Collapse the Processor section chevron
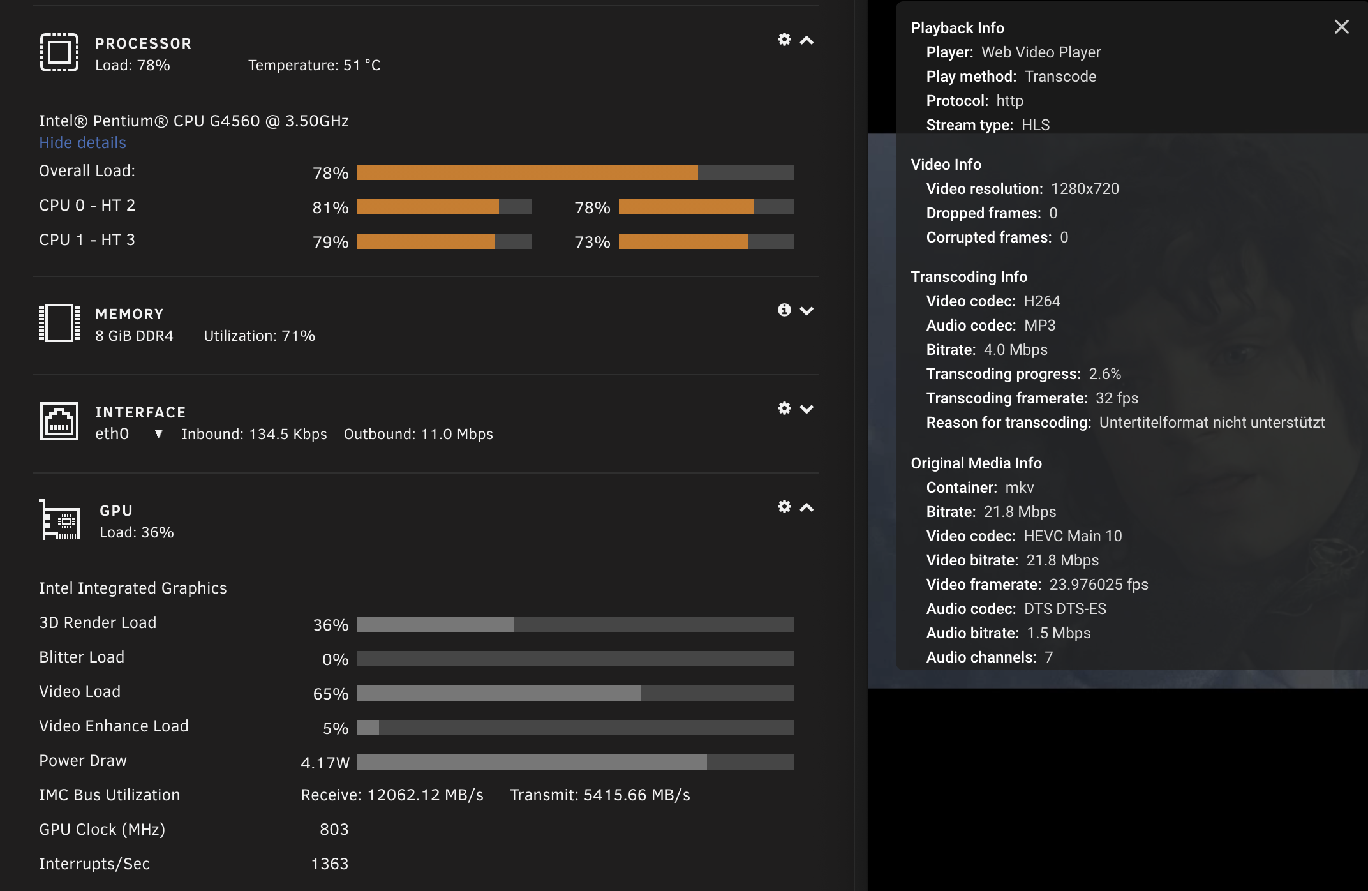The width and height of the screenshot is (1368, 891). point(807,40)
